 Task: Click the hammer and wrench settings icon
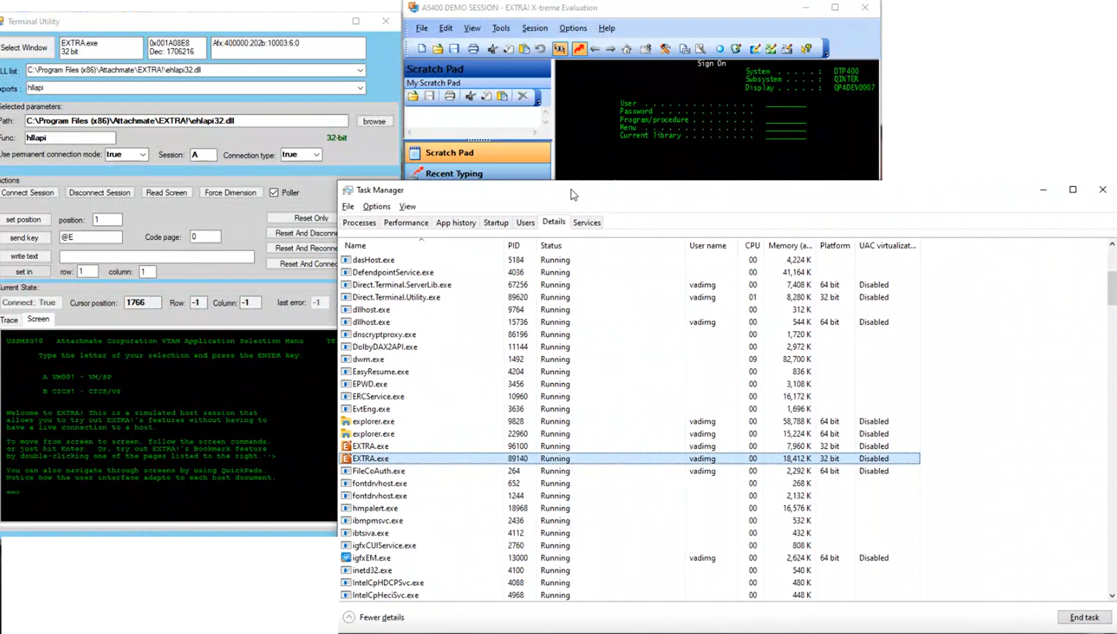tap(665, 48)
